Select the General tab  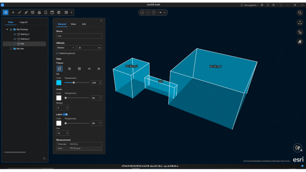(x=62, y=24)
